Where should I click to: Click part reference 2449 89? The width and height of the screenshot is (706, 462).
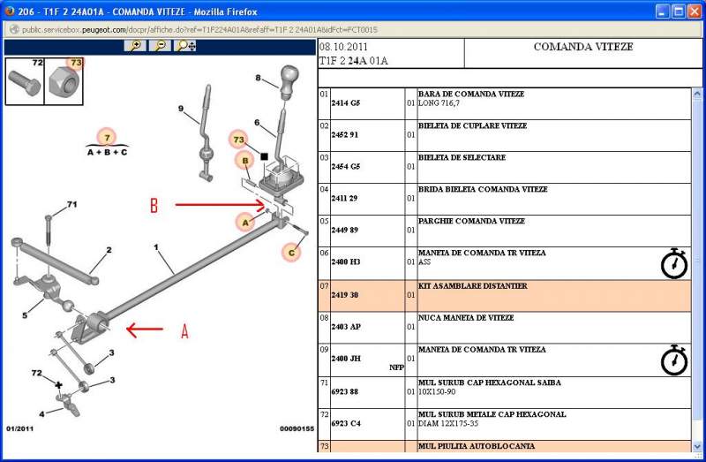pyautogui.click(x=344, y=230)
